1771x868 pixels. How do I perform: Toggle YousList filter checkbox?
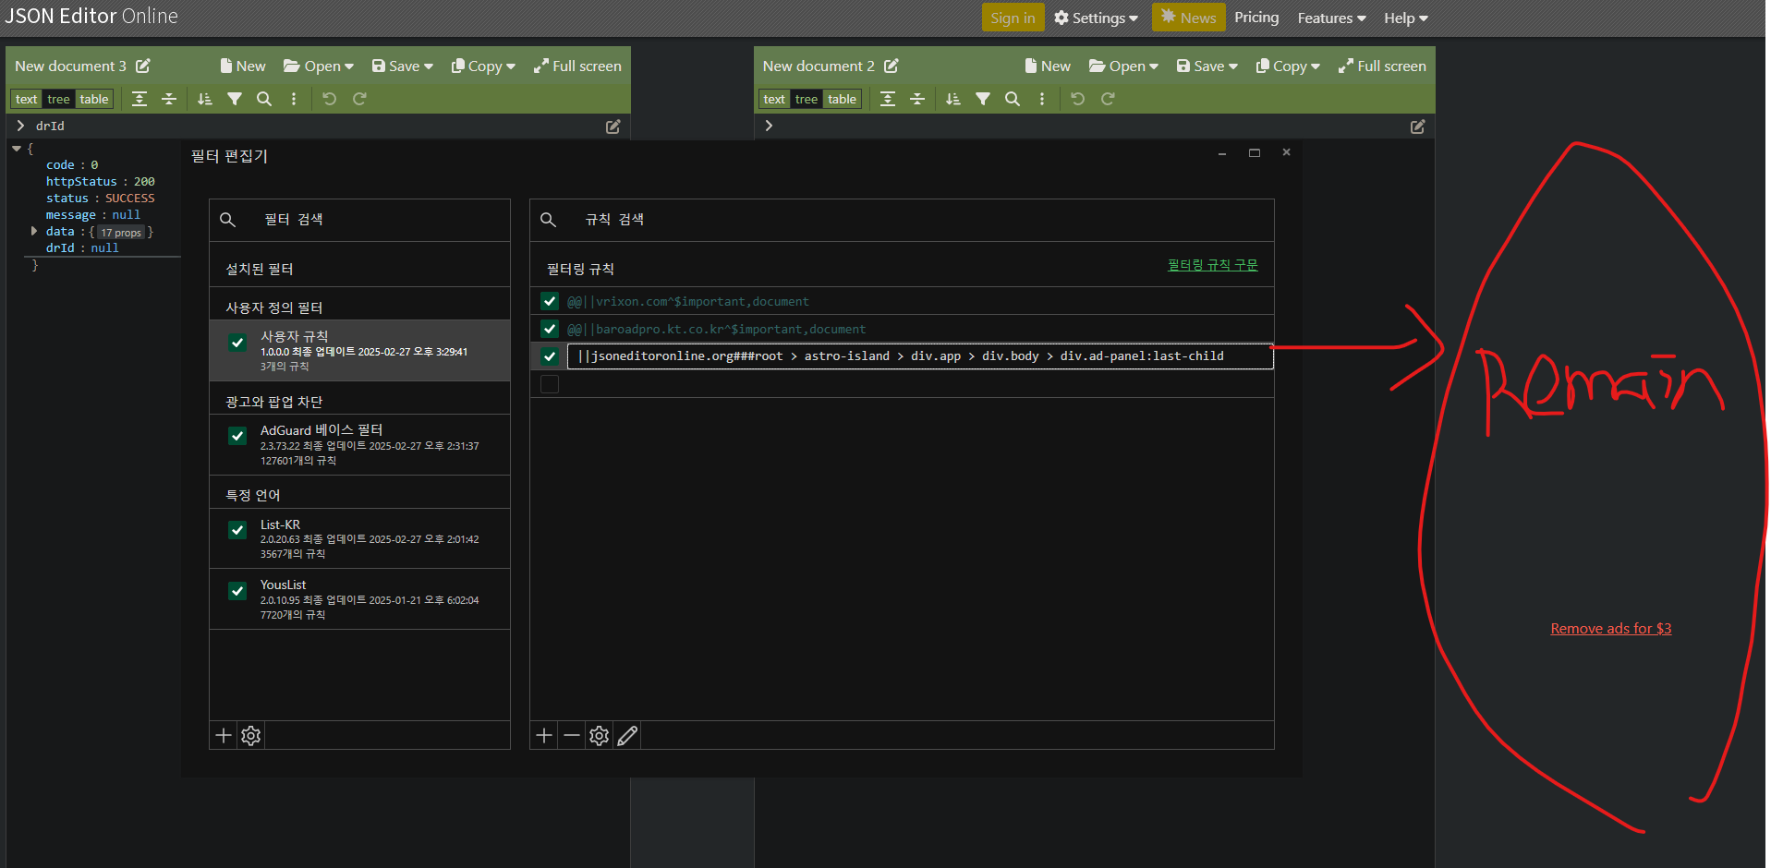tap(237, 591)
